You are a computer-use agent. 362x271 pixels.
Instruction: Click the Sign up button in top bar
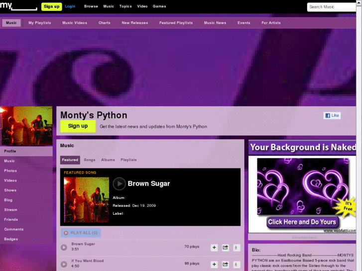pyautogui.click(x=51, y=6)
